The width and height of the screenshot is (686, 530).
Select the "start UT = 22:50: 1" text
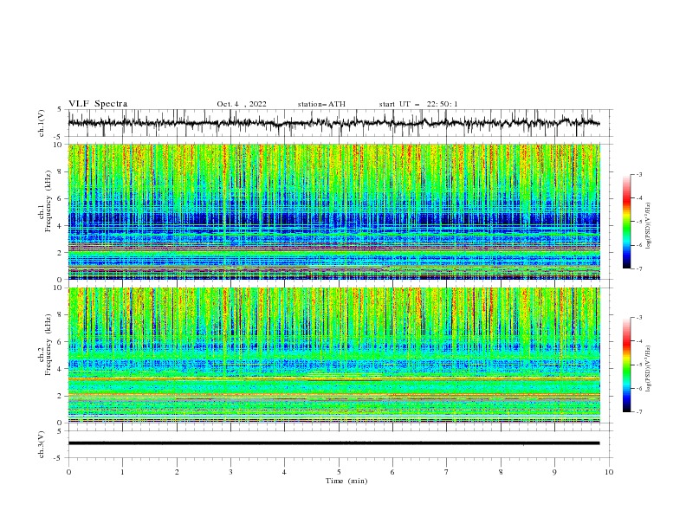point(418,104)
